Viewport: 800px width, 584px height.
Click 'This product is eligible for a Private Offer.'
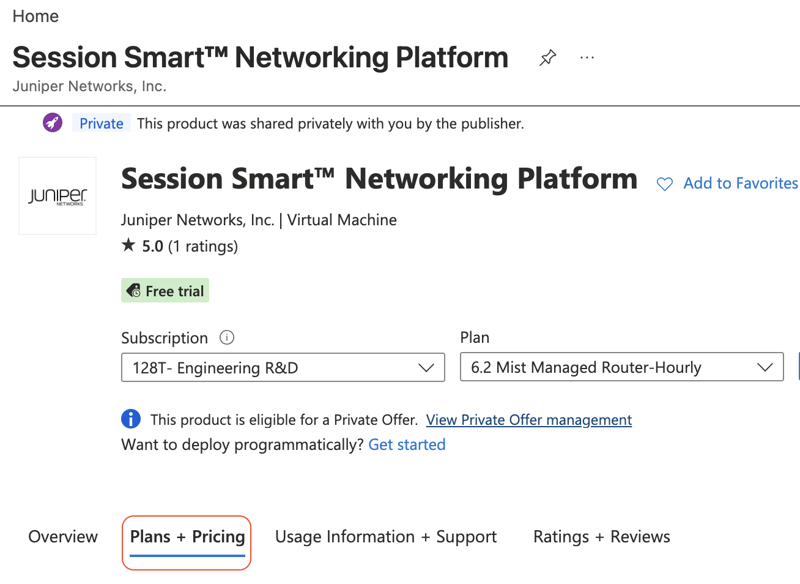pyautogui.click(x=284, y=420)
